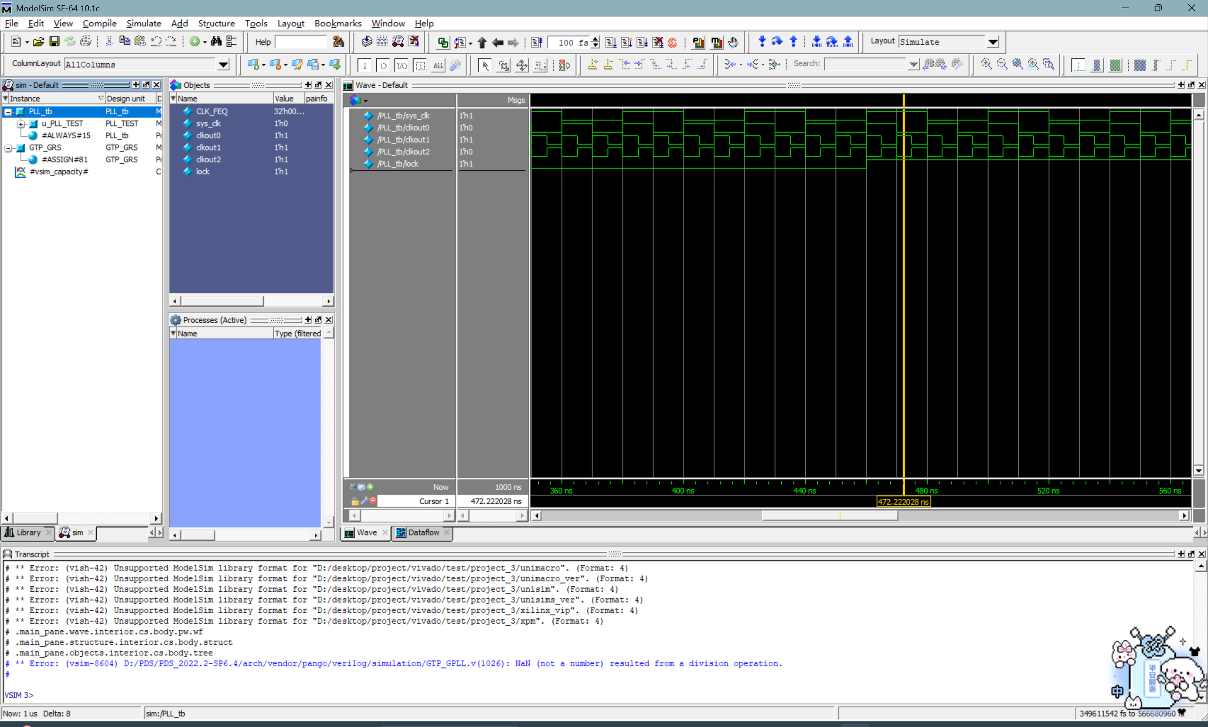This screenshot has height=727, width=1208.
Task: Click the Zoom In toolbar icon
Action: (x=986, y=65)
